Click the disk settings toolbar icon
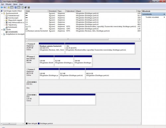The width and height of the screenshot is (166, 128). point(26,7)
